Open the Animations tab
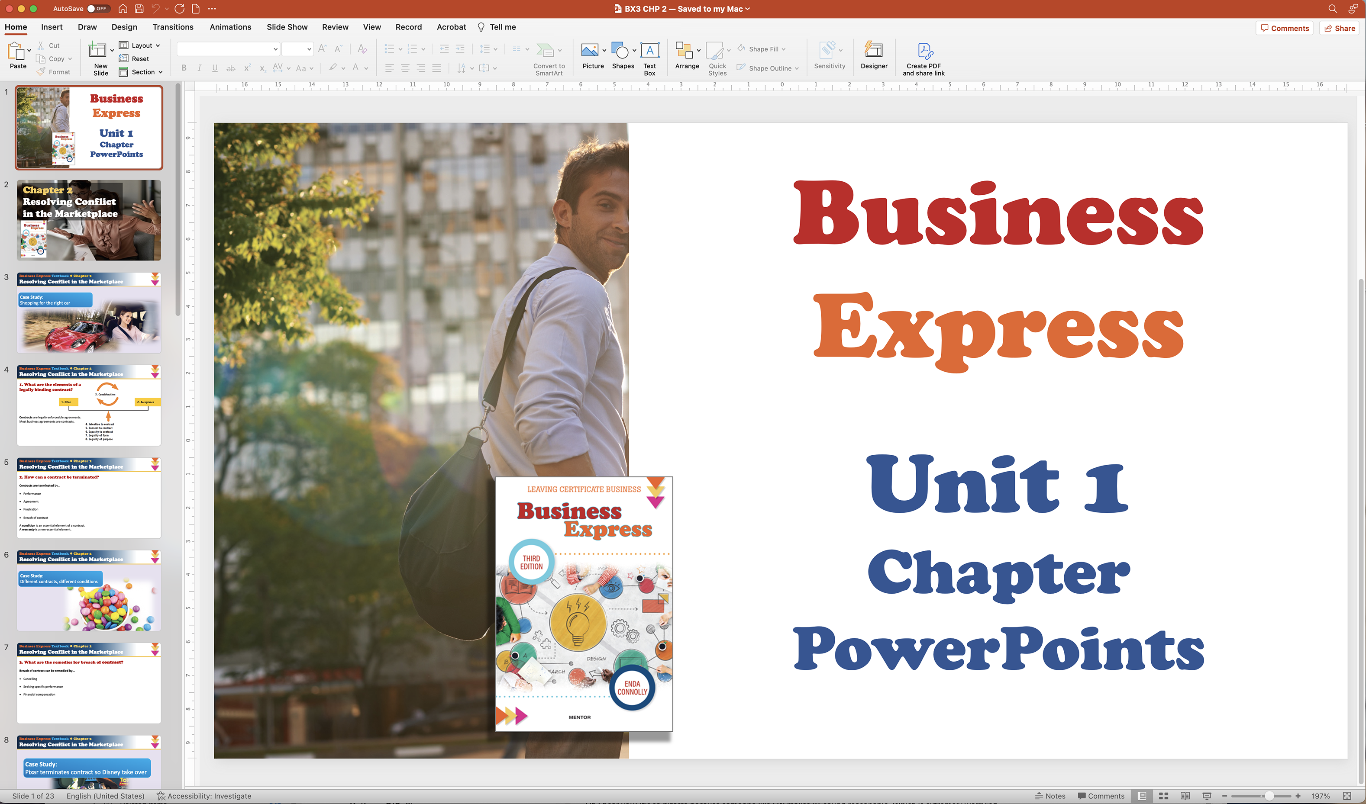The height and width of the screenshot is (804, 1366). (x=230, y=27)
